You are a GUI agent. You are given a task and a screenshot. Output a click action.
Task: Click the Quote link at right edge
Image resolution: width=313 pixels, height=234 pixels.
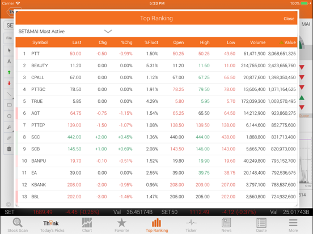pyautogui.click(x=304, y=116)
